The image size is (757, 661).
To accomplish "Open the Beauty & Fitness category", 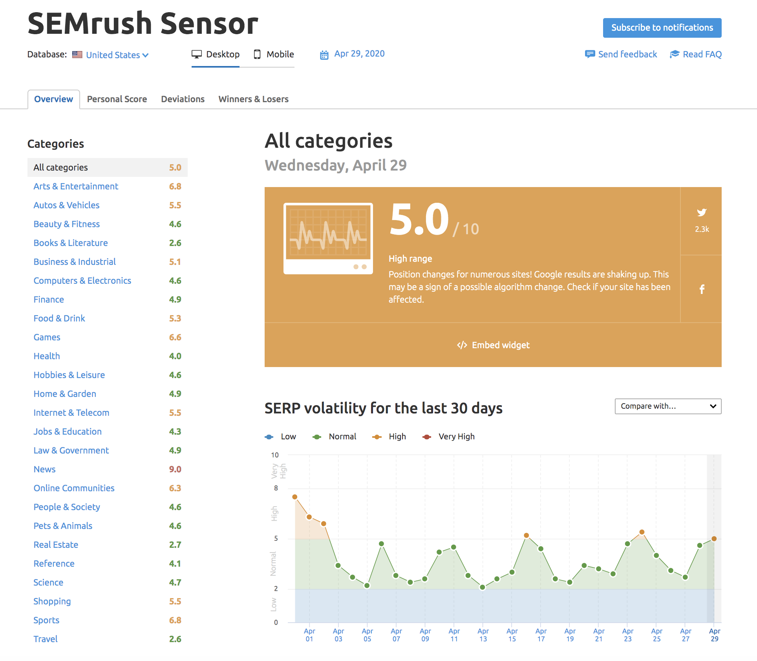I will (67, 224).
